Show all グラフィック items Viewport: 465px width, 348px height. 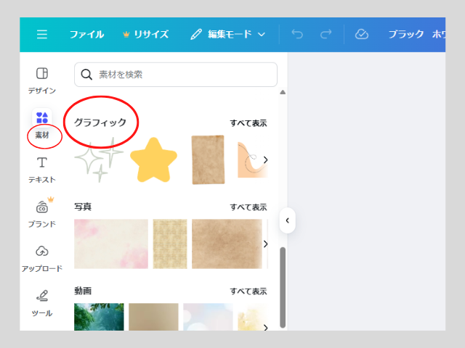coord(248,123)
